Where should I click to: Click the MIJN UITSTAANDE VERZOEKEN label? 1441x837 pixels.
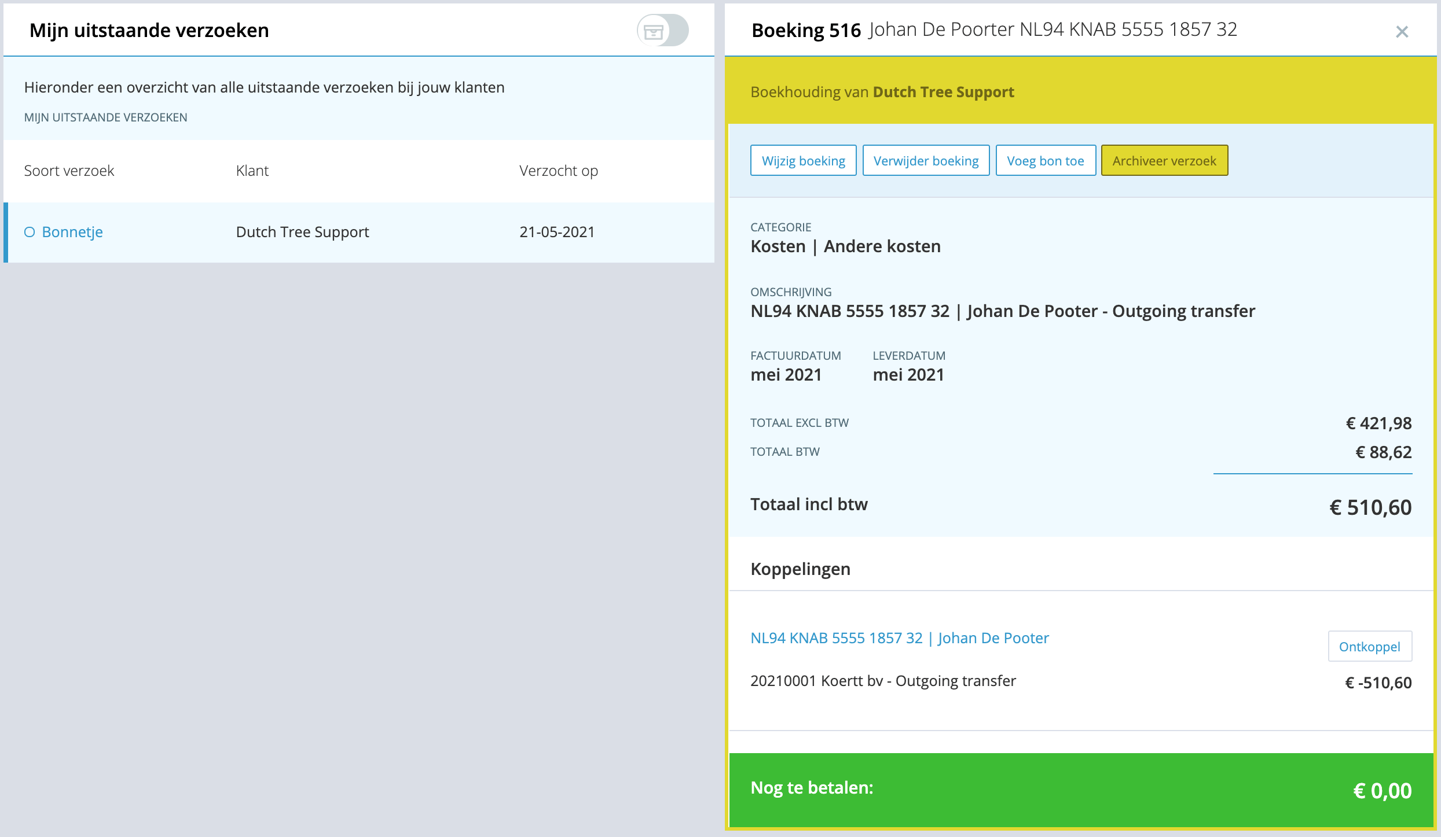[105, 117]
